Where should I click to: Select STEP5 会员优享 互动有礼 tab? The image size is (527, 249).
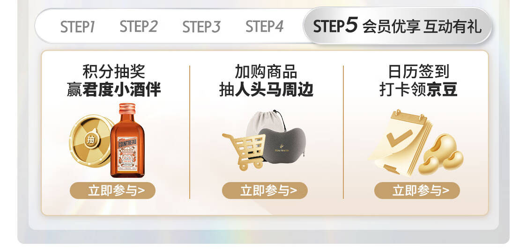(398, 26)
